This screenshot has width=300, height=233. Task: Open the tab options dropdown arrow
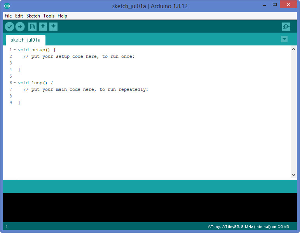(x=284, y=39)
